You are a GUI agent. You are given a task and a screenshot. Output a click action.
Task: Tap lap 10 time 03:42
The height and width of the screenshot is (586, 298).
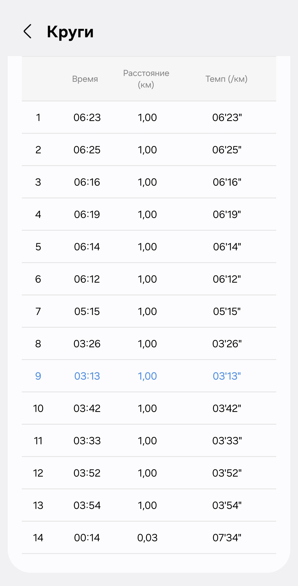point(87,408)
